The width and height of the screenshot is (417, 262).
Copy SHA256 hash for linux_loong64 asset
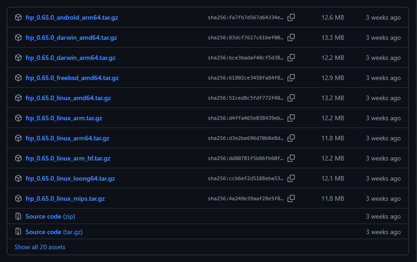click(x=291, y=178)
